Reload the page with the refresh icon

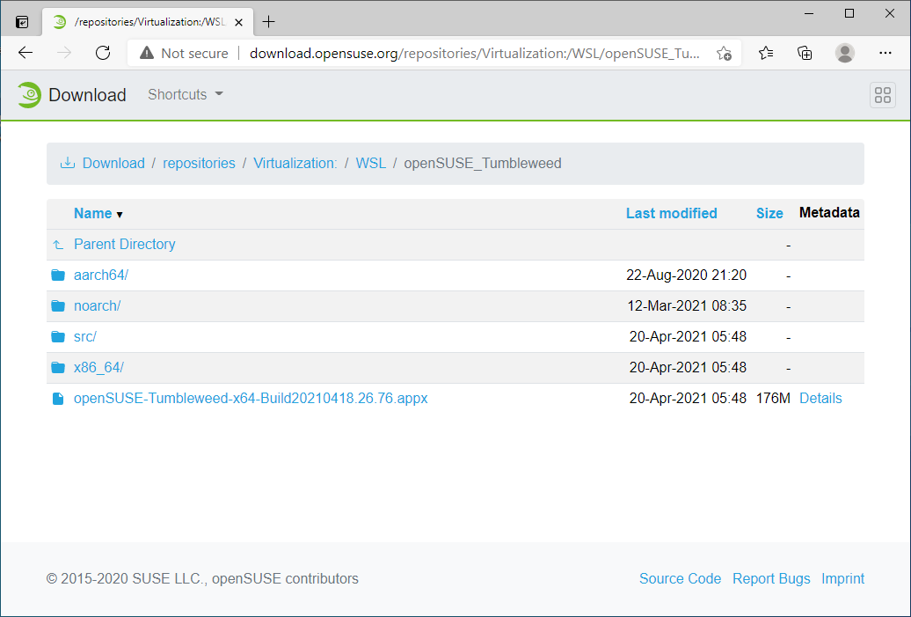click(x=103, y=53)
